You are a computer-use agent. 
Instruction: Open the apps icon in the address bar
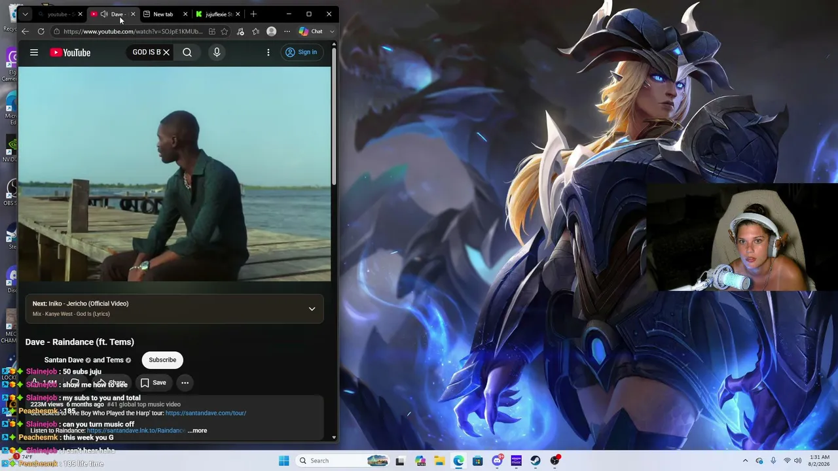[212, 31]
